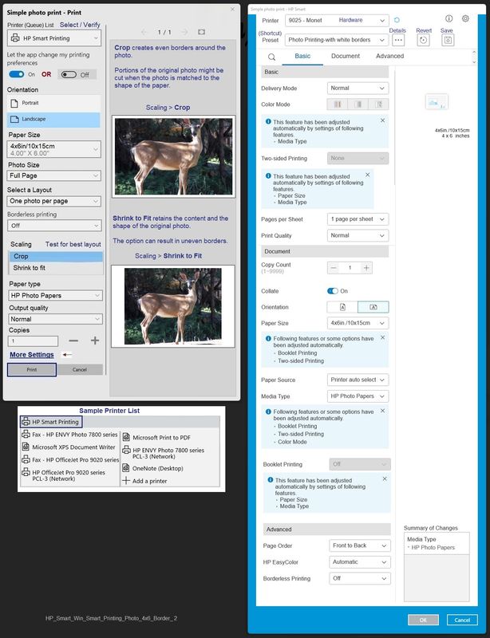Click the Off toggle for printing preferences
The height and width of the screenshot is (638, 490).
(69, 74)
